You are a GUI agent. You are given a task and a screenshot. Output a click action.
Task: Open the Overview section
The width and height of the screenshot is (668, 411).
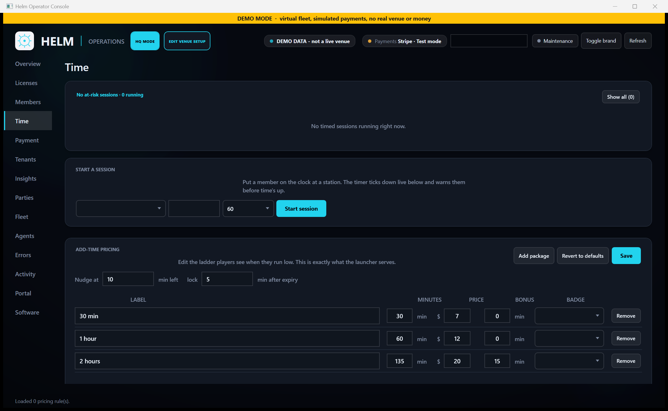pos(28,64)
